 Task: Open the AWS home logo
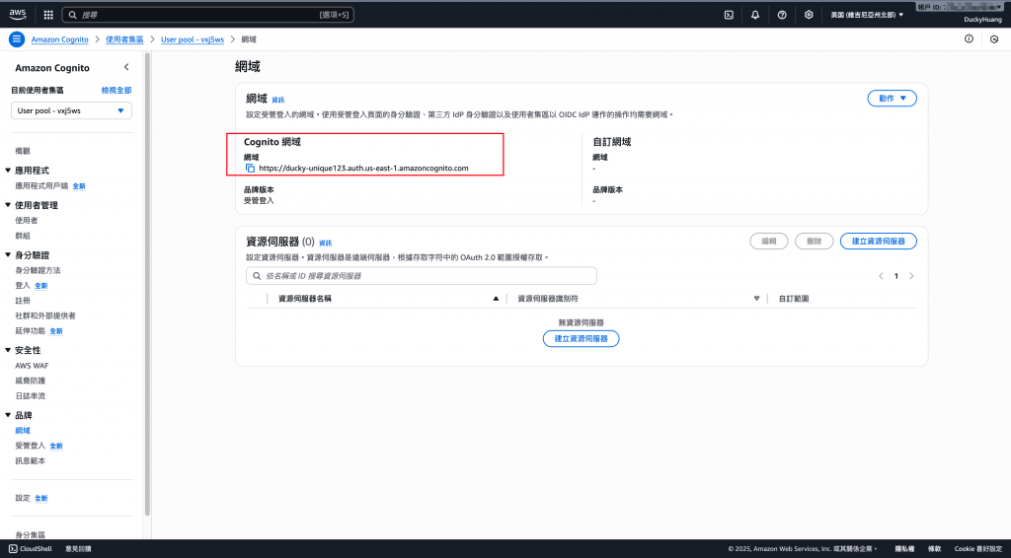18,14
